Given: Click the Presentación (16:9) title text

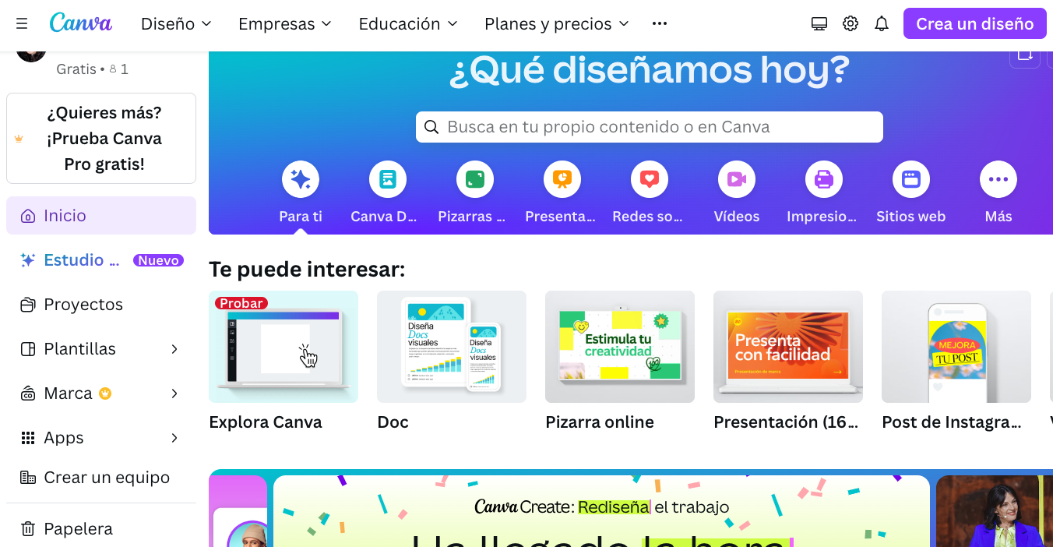Looking at the screenshot, I should pyautogui.click(x=786, y=422).
